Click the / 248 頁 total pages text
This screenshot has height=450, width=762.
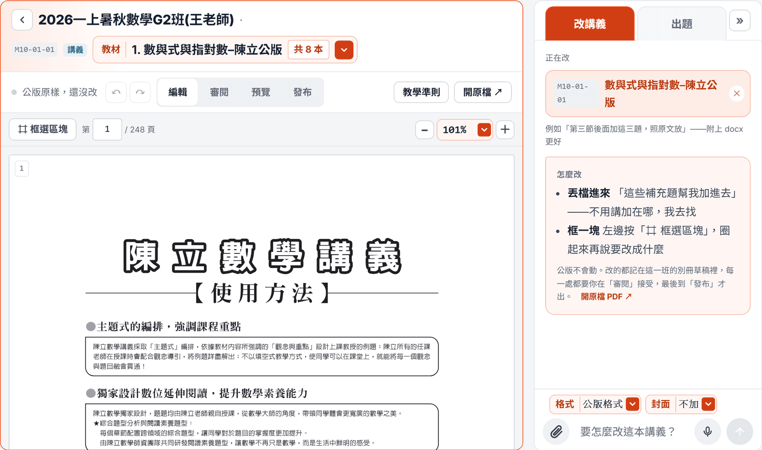tap(140, 130)
